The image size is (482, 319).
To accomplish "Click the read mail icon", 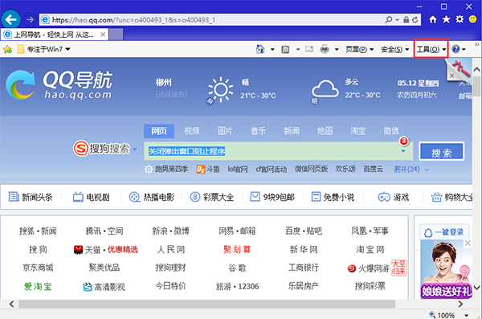I will coord(309,49).
